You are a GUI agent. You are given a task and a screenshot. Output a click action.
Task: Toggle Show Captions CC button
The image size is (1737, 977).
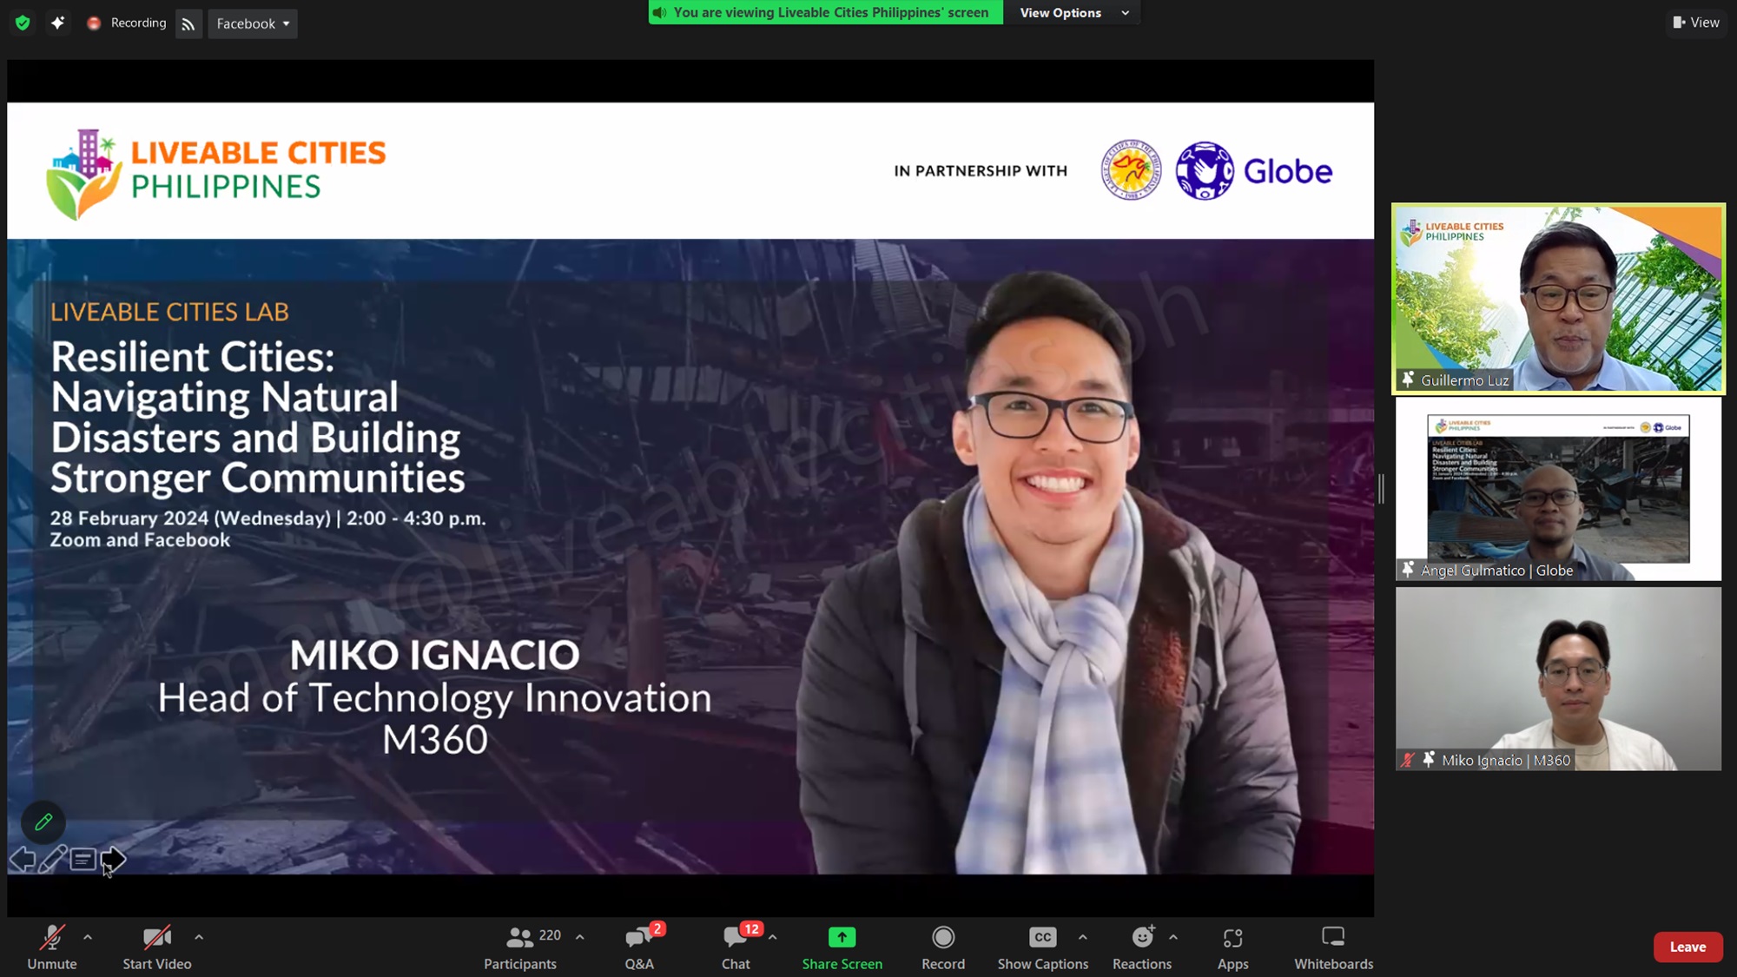(x=1043, y=947)
